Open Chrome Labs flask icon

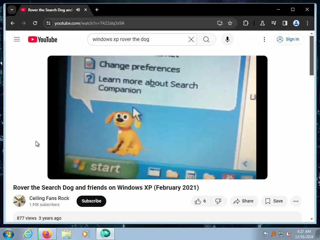[x=262, y=23]
